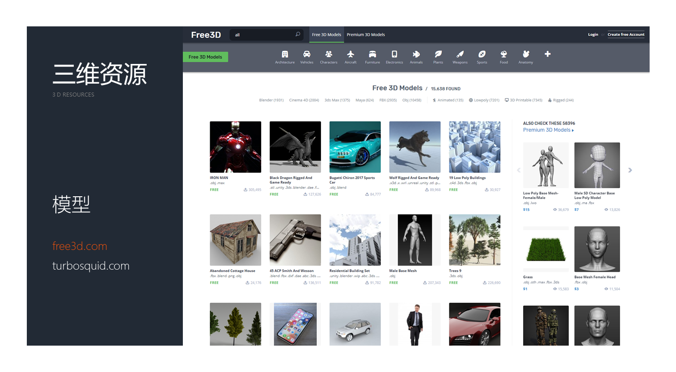The height and width of the screenshot is (372, 676).
Task: Open the silver SUV model thumbnail
Action: click(355, 324)
